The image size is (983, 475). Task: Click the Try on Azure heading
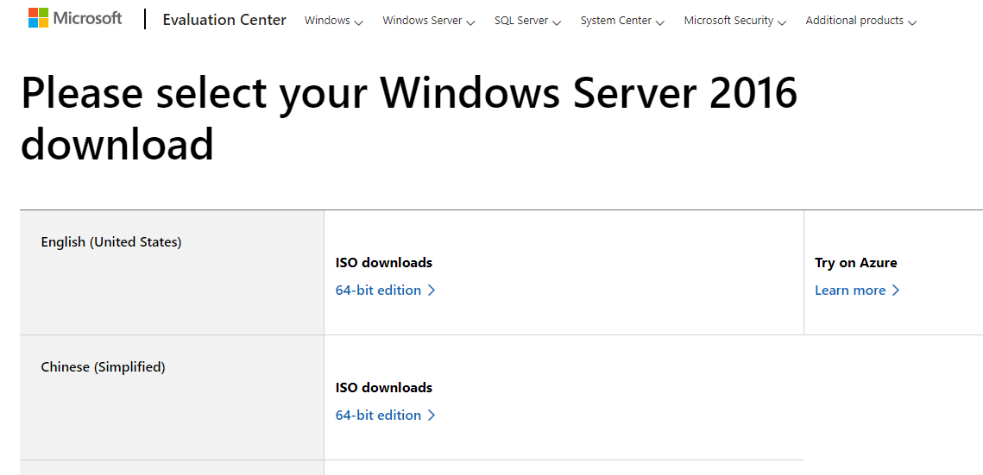coord(856,263)
